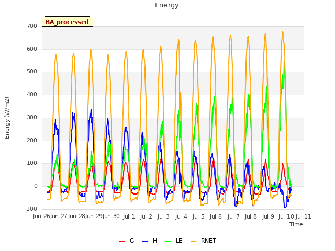This screenshot has height=251, width=335.
Task: Click the 600 y-axis tick label
Action: tap(32, 49)
